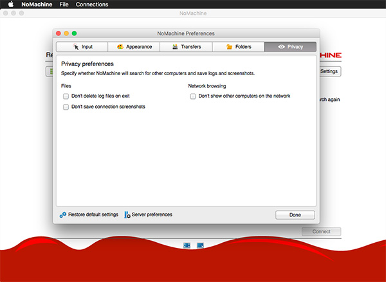This screenshot has width=386, height=282.
Task: Click the right monitor icon in the bottom bar
Action: tap(200, 245)
